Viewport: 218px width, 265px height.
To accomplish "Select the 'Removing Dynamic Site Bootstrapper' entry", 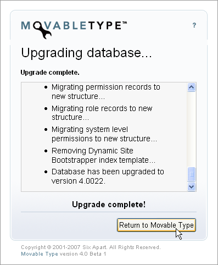I will point(103,156).
